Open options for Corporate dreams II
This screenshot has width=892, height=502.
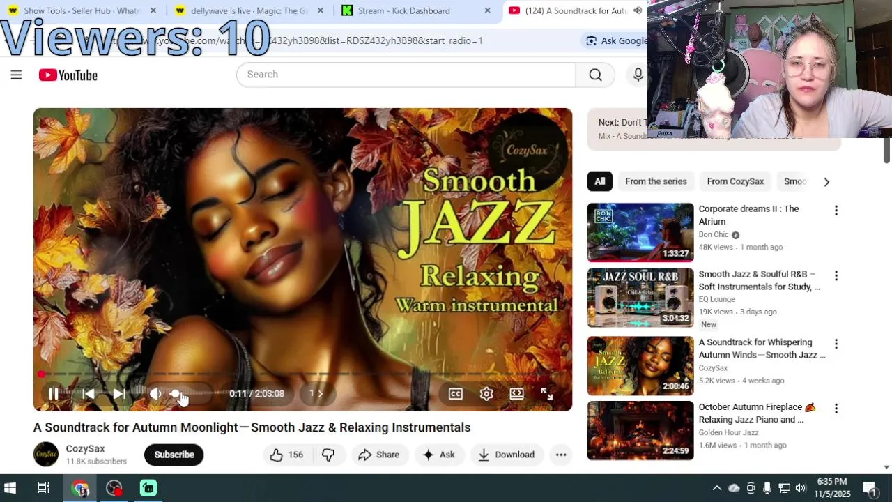(x=836, y=211)
